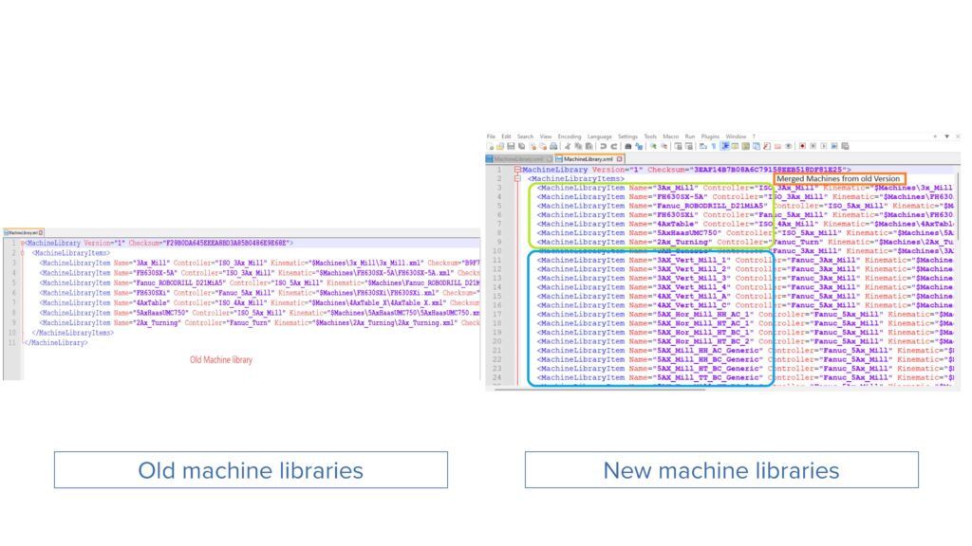Open the Plugins menu

pos(709,136)
